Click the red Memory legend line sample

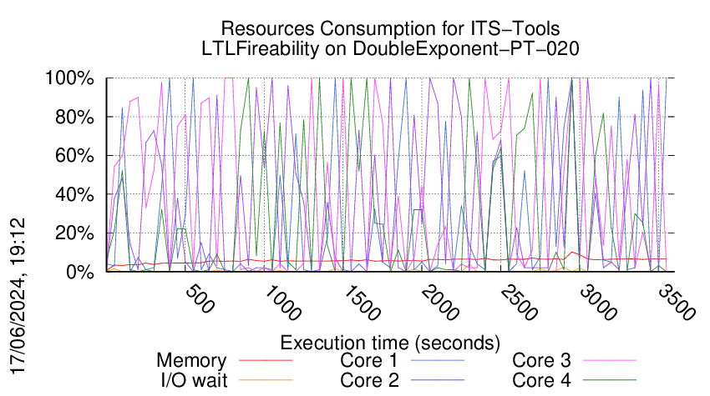tap(266, 360)
